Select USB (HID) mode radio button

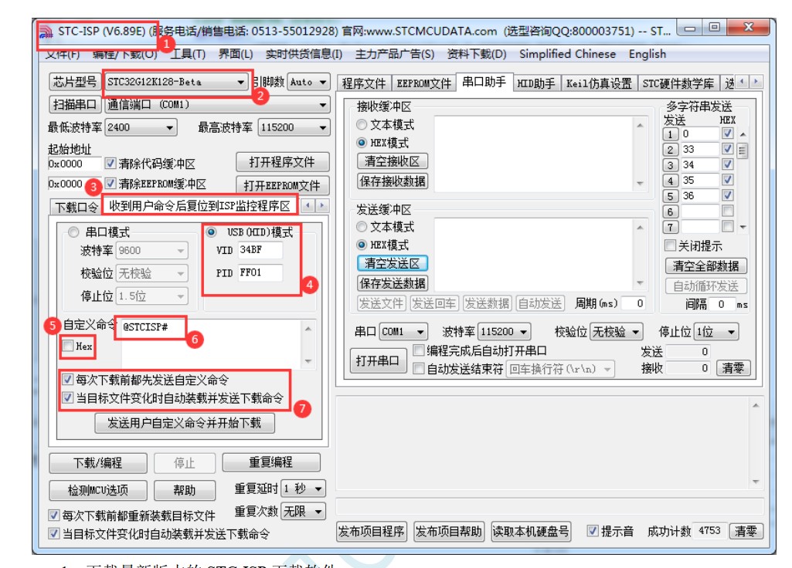coord(212,232)
